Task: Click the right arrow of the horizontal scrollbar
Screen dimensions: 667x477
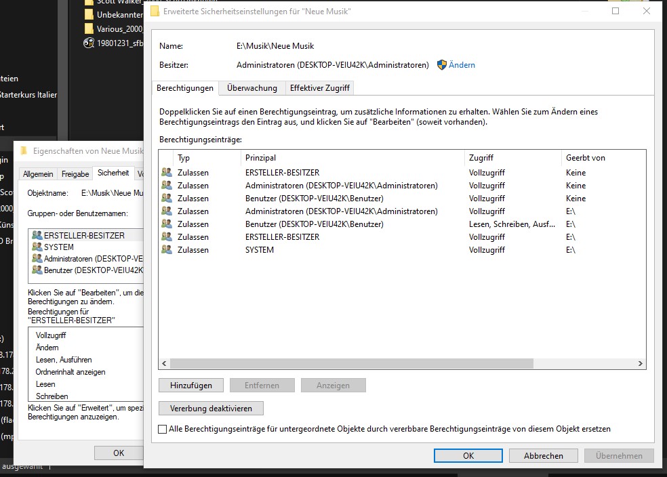Action: (x=640, y=363)
